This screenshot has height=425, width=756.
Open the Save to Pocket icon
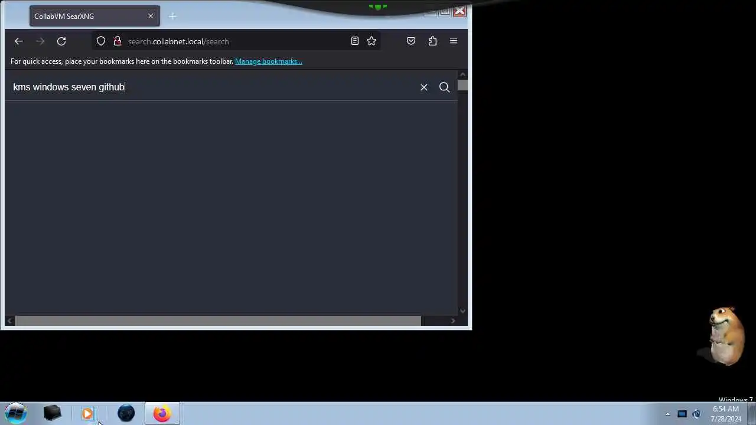(x=411, y=41)
